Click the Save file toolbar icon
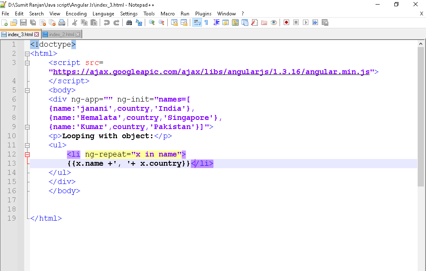 click(x=23, y=22)
